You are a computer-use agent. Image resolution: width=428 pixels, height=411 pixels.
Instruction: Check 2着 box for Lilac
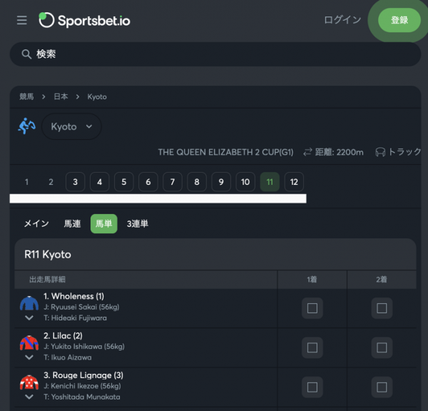(382, 347)
